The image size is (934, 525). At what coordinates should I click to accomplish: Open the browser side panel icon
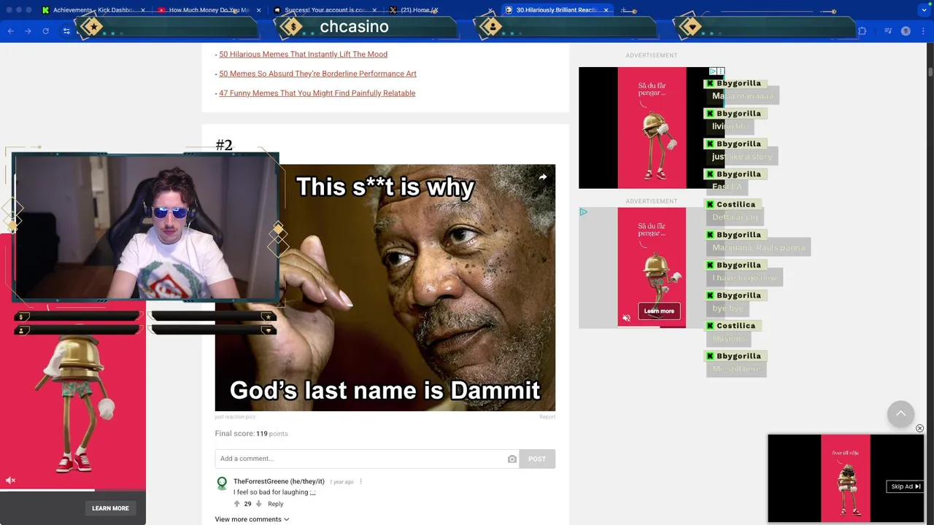[888, 31]
